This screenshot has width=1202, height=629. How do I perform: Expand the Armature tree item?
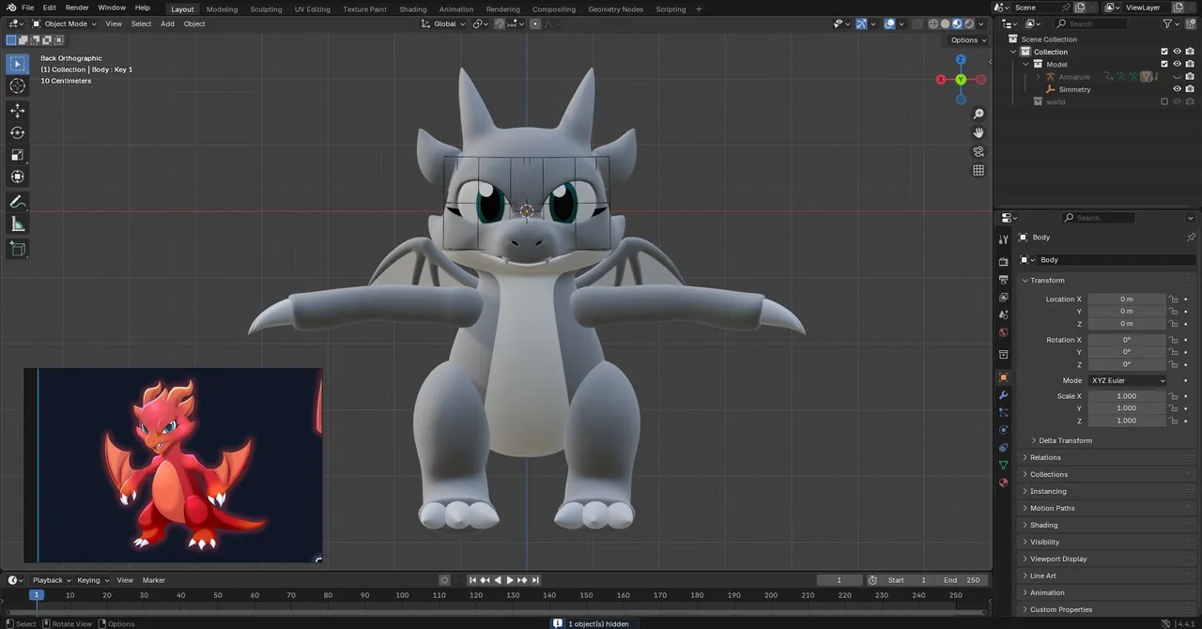pos(1039,77)
